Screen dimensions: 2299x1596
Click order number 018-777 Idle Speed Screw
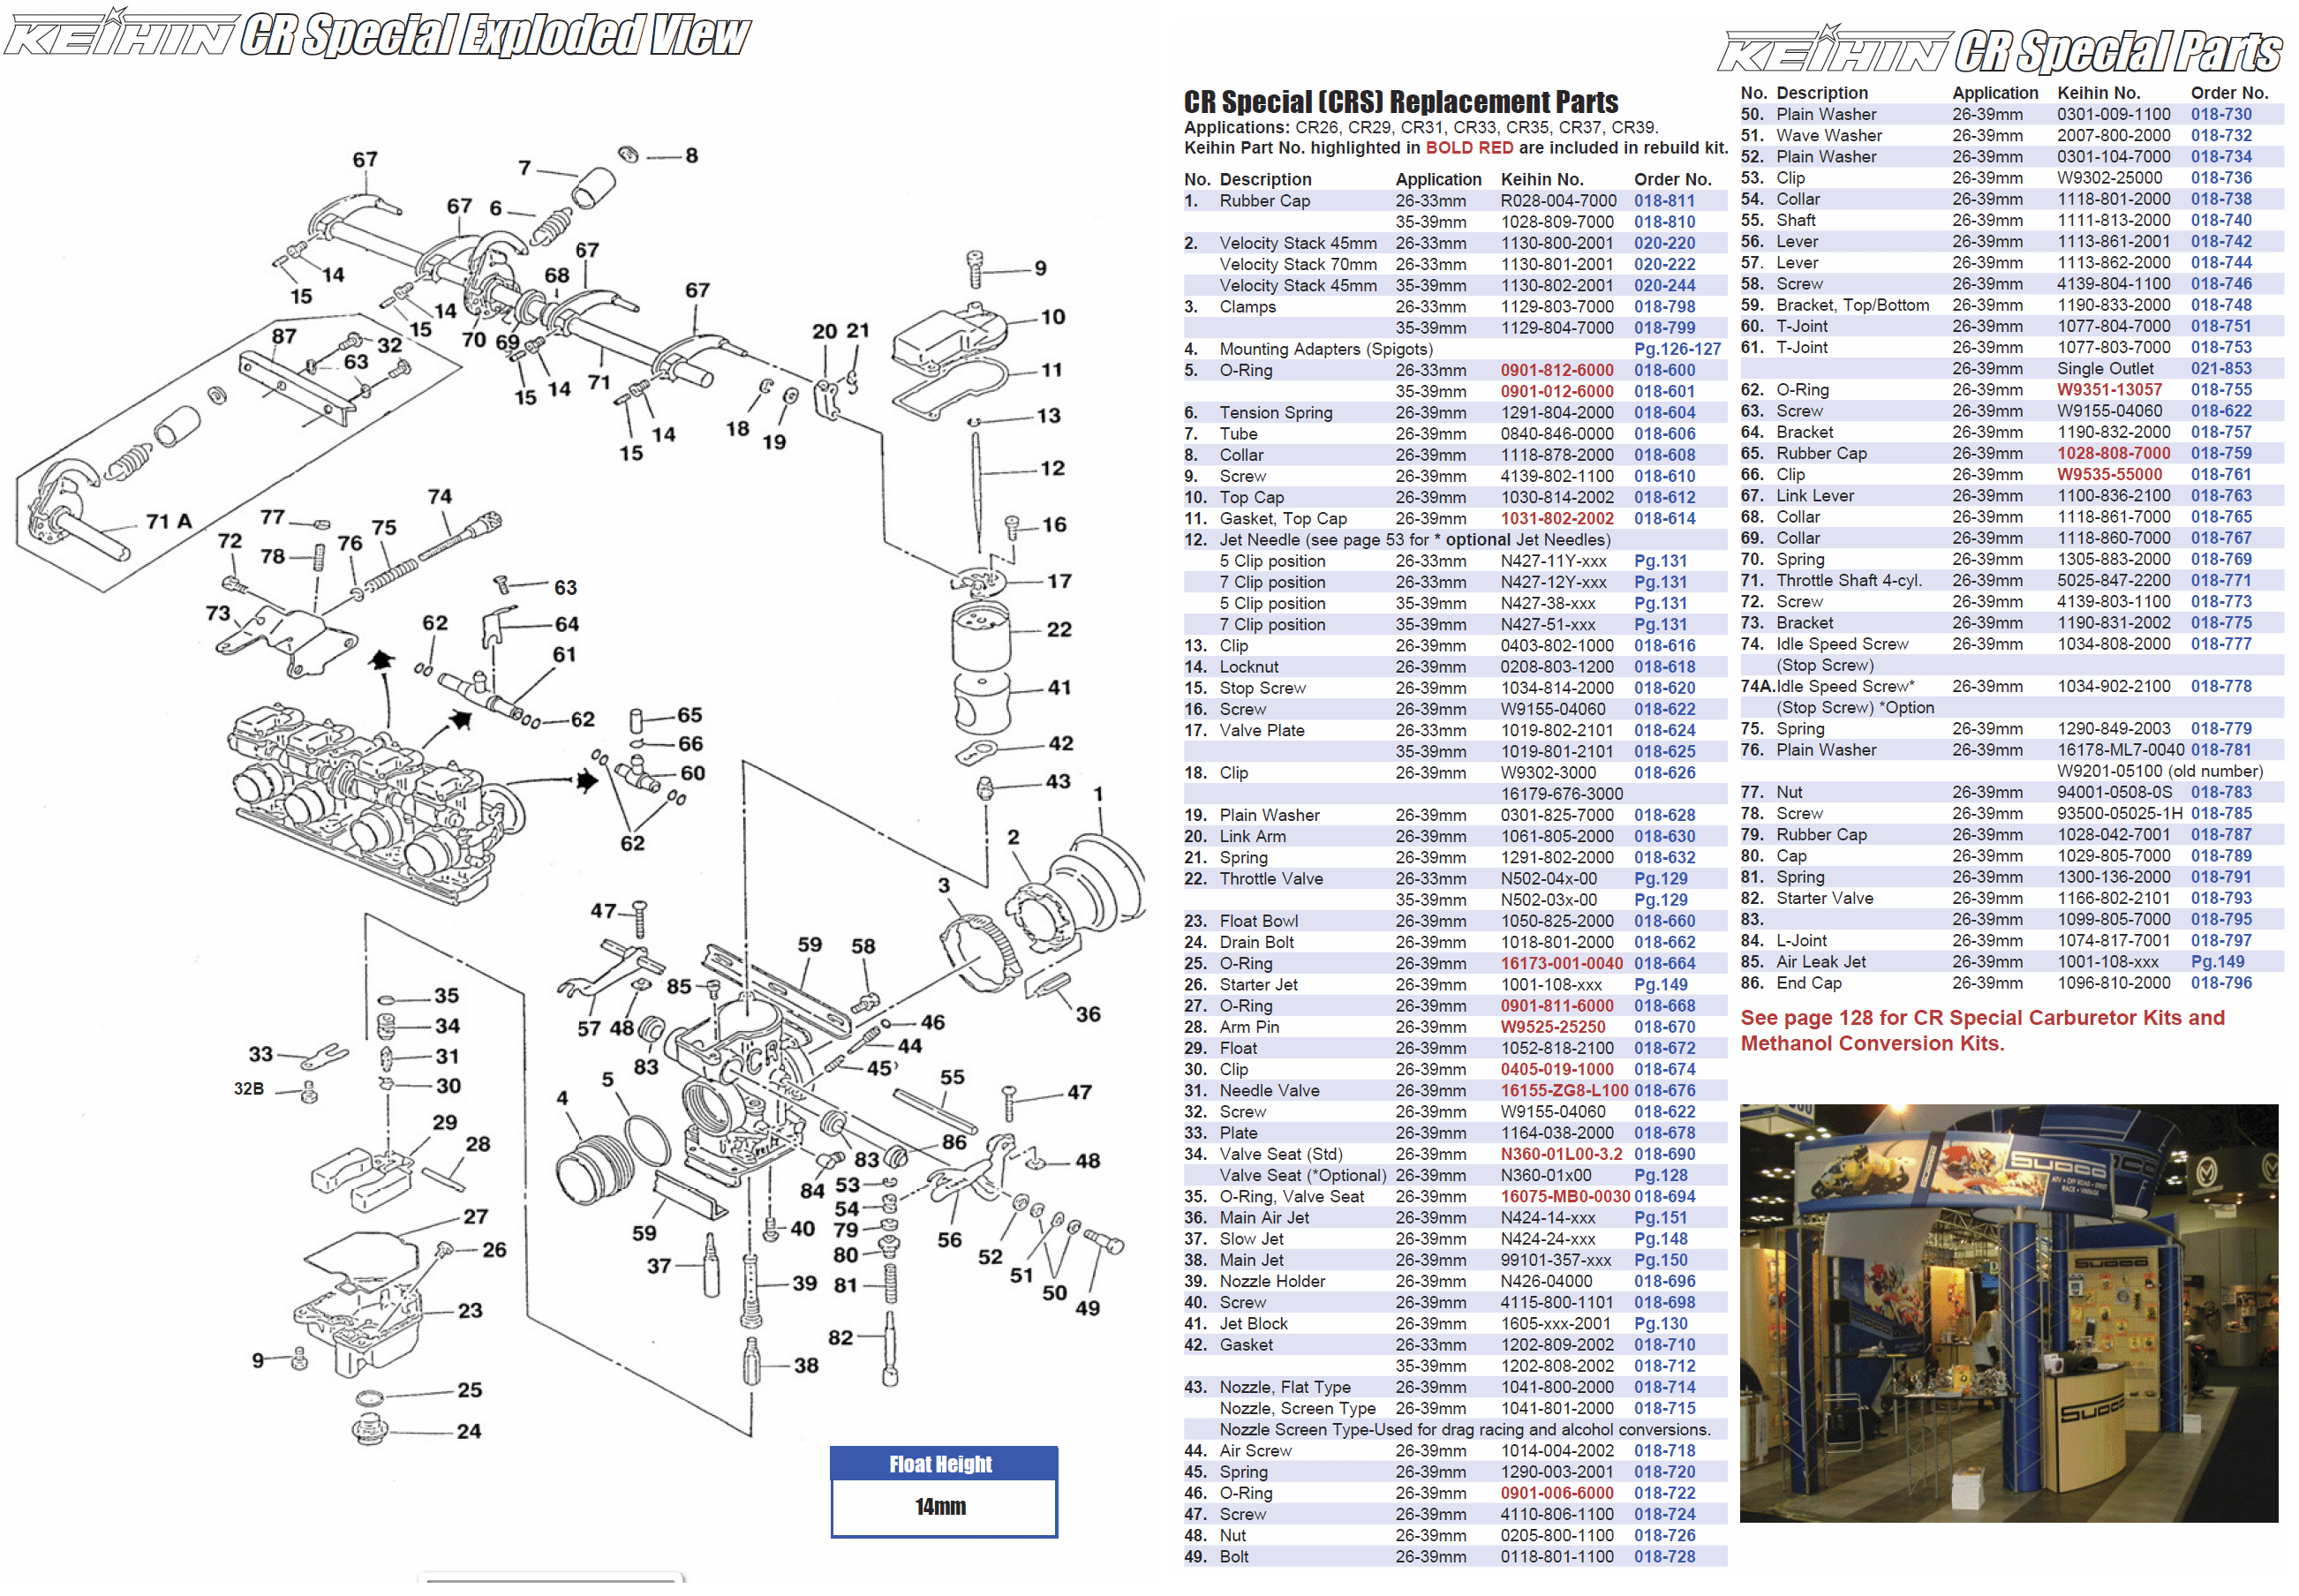pos(2221,644)
